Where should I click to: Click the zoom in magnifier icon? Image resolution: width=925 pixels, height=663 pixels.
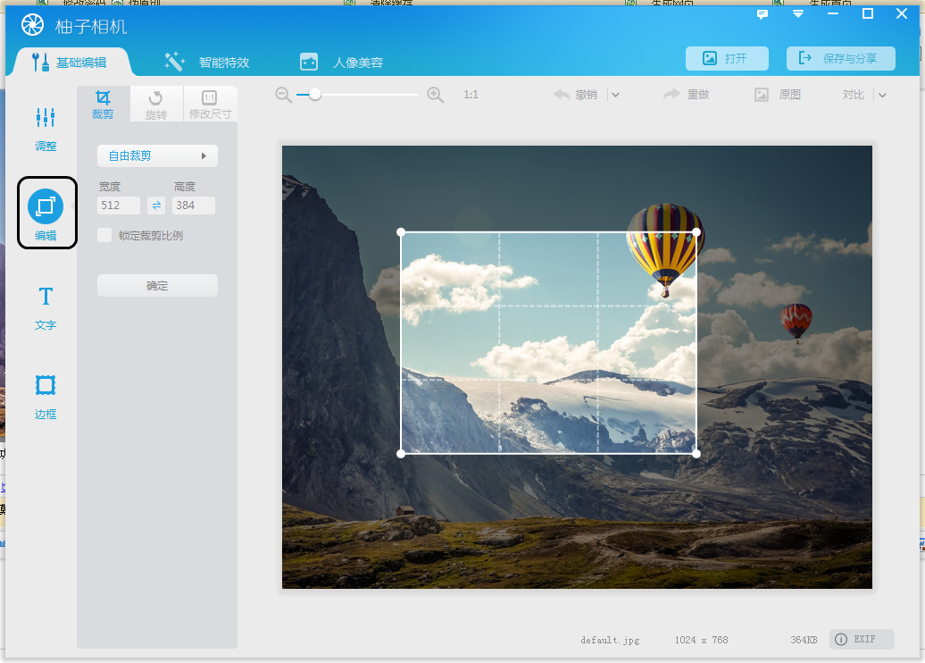coord(436,95)
